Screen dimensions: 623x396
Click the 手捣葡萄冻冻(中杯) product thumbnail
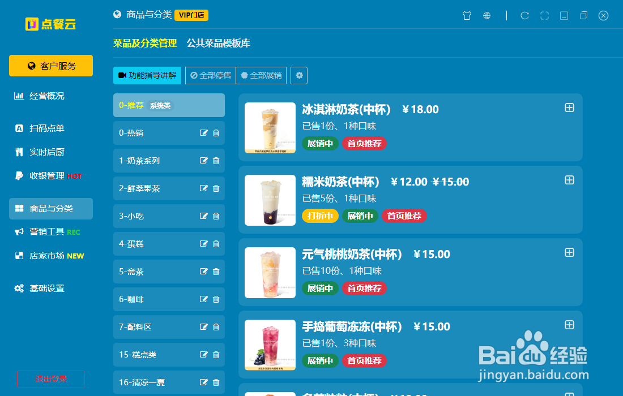pos(270,345)
